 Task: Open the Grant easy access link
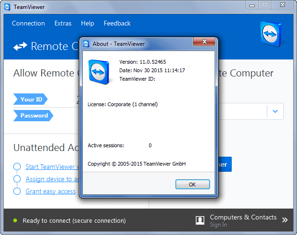(51, 191)
